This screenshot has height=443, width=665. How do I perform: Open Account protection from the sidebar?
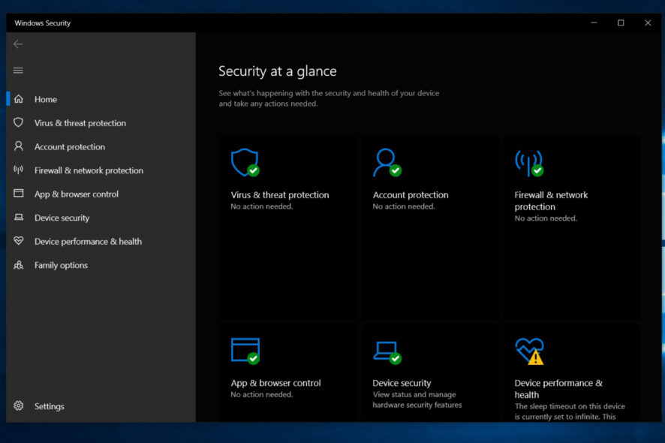pyautogui.click(x=101, y=147)
